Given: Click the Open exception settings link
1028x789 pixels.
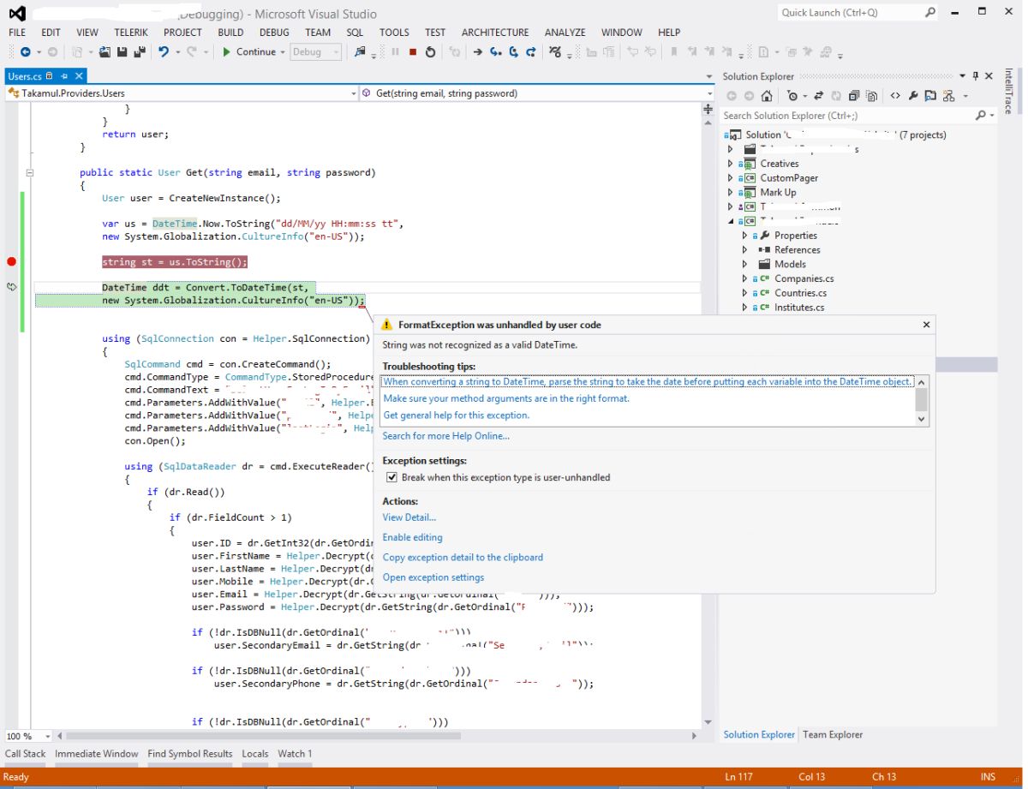Looking at the screenshot, I should coord(433,577).
